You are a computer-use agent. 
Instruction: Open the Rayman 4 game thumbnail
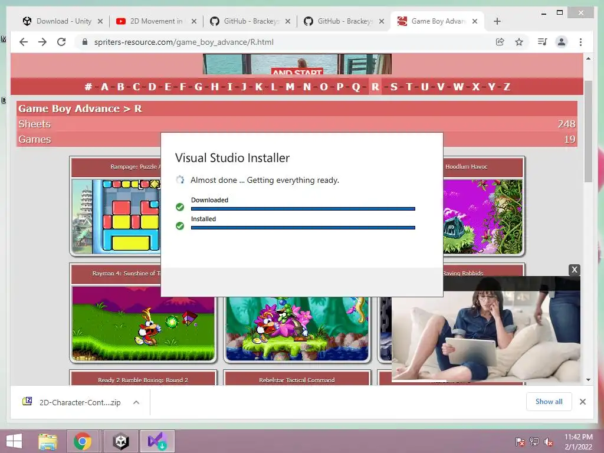tap(143, 324)
